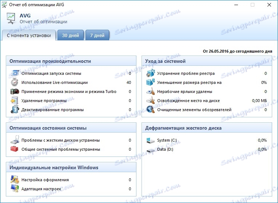Click Очищенные элементы обозревателей label
Image resolution: width=278 pixels, height=203 pixels.
tap(194, 110)
